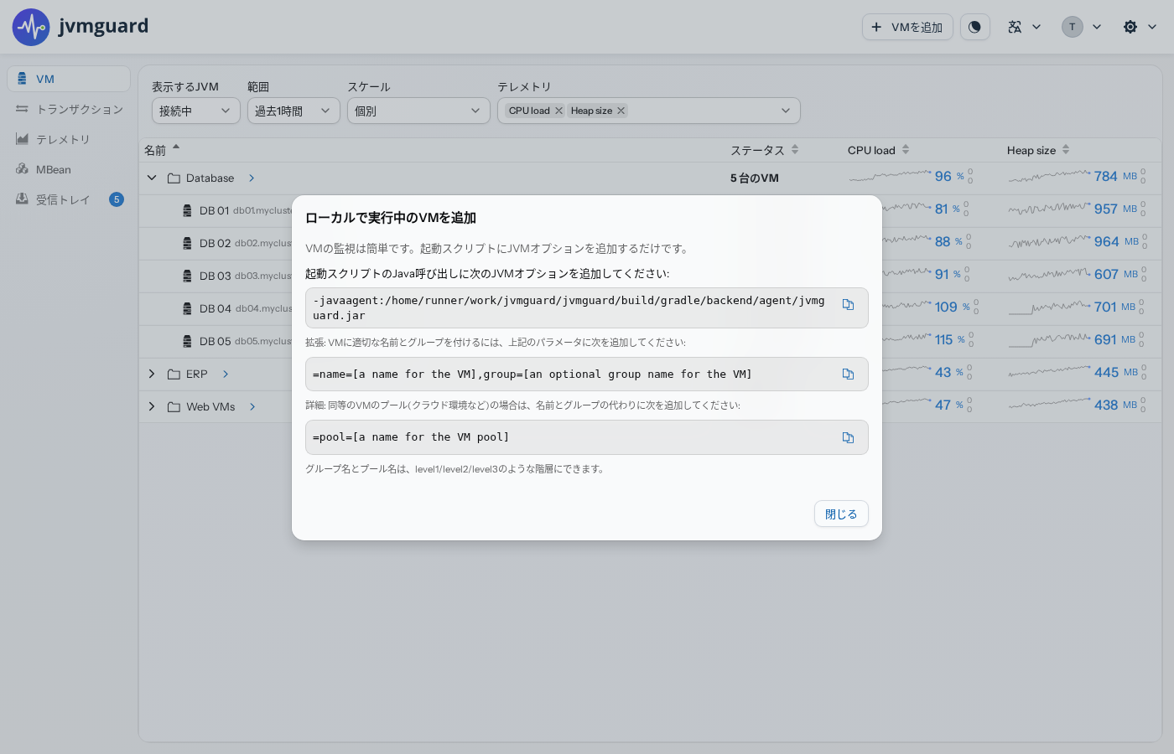Collapse the Database group
Viewport: 1174px width, 754px height.
[152, 178]
